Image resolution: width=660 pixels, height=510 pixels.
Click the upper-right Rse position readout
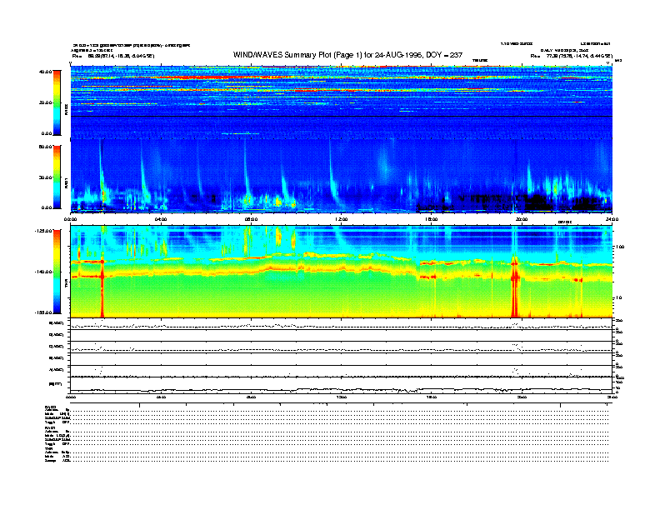572,56
